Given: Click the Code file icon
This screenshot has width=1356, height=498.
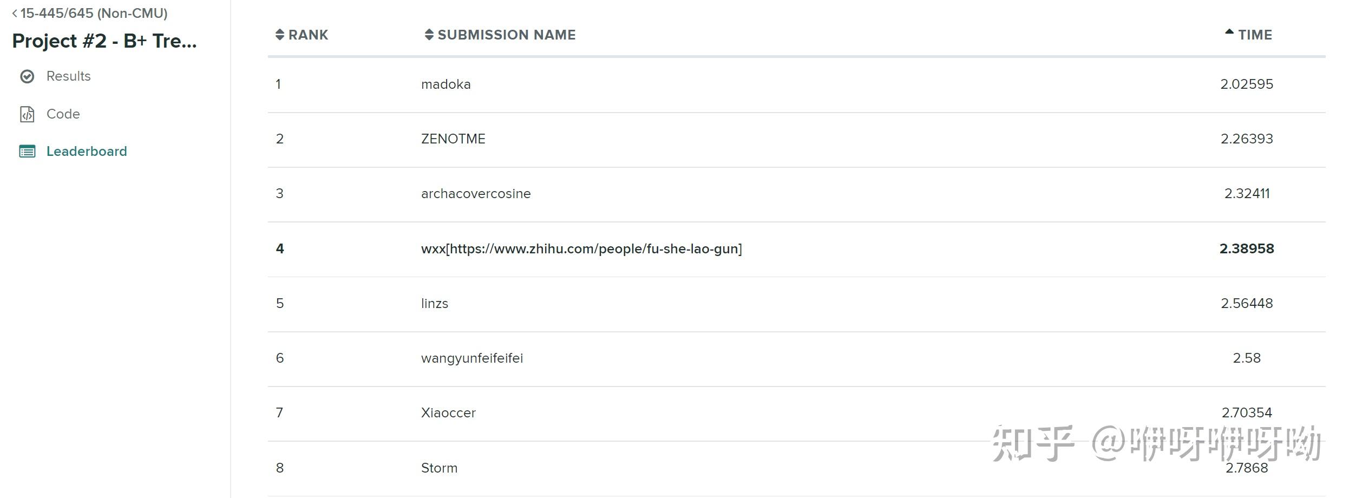Looking at the screenshot, I should [27, 114].
